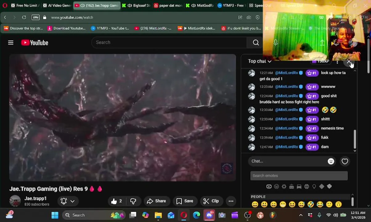
Task: Select the smiley face emoji category
Action: (276, 187)
